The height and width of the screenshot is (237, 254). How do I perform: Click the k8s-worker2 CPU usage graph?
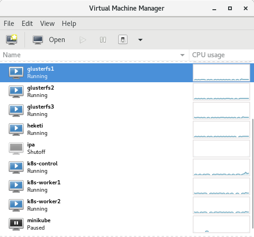pos(221,205)
